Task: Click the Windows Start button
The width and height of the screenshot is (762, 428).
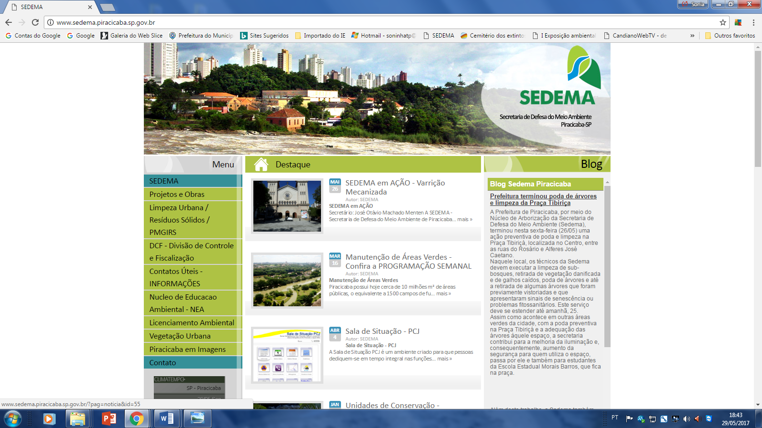Action: point(13,418)
